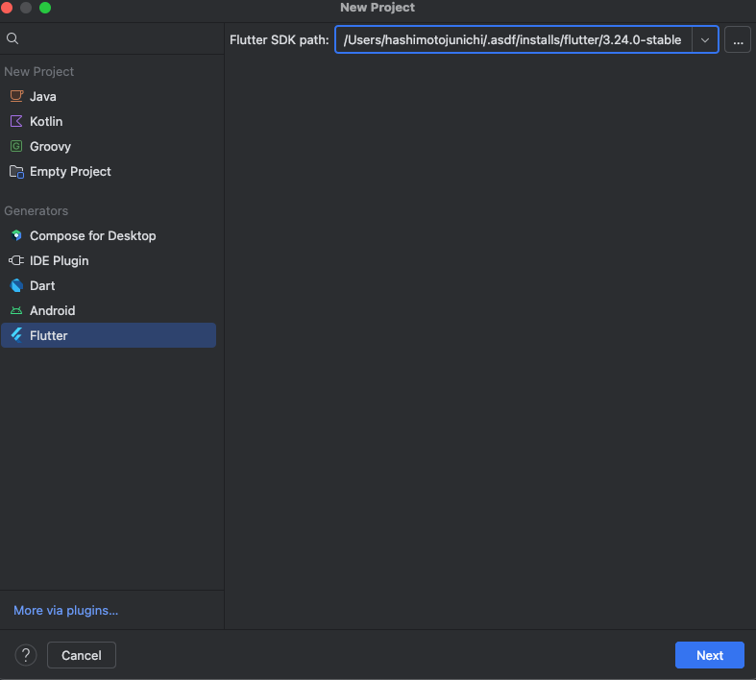756x680 pixels.
Task: Select the Flutter generator
Action: 109,335
